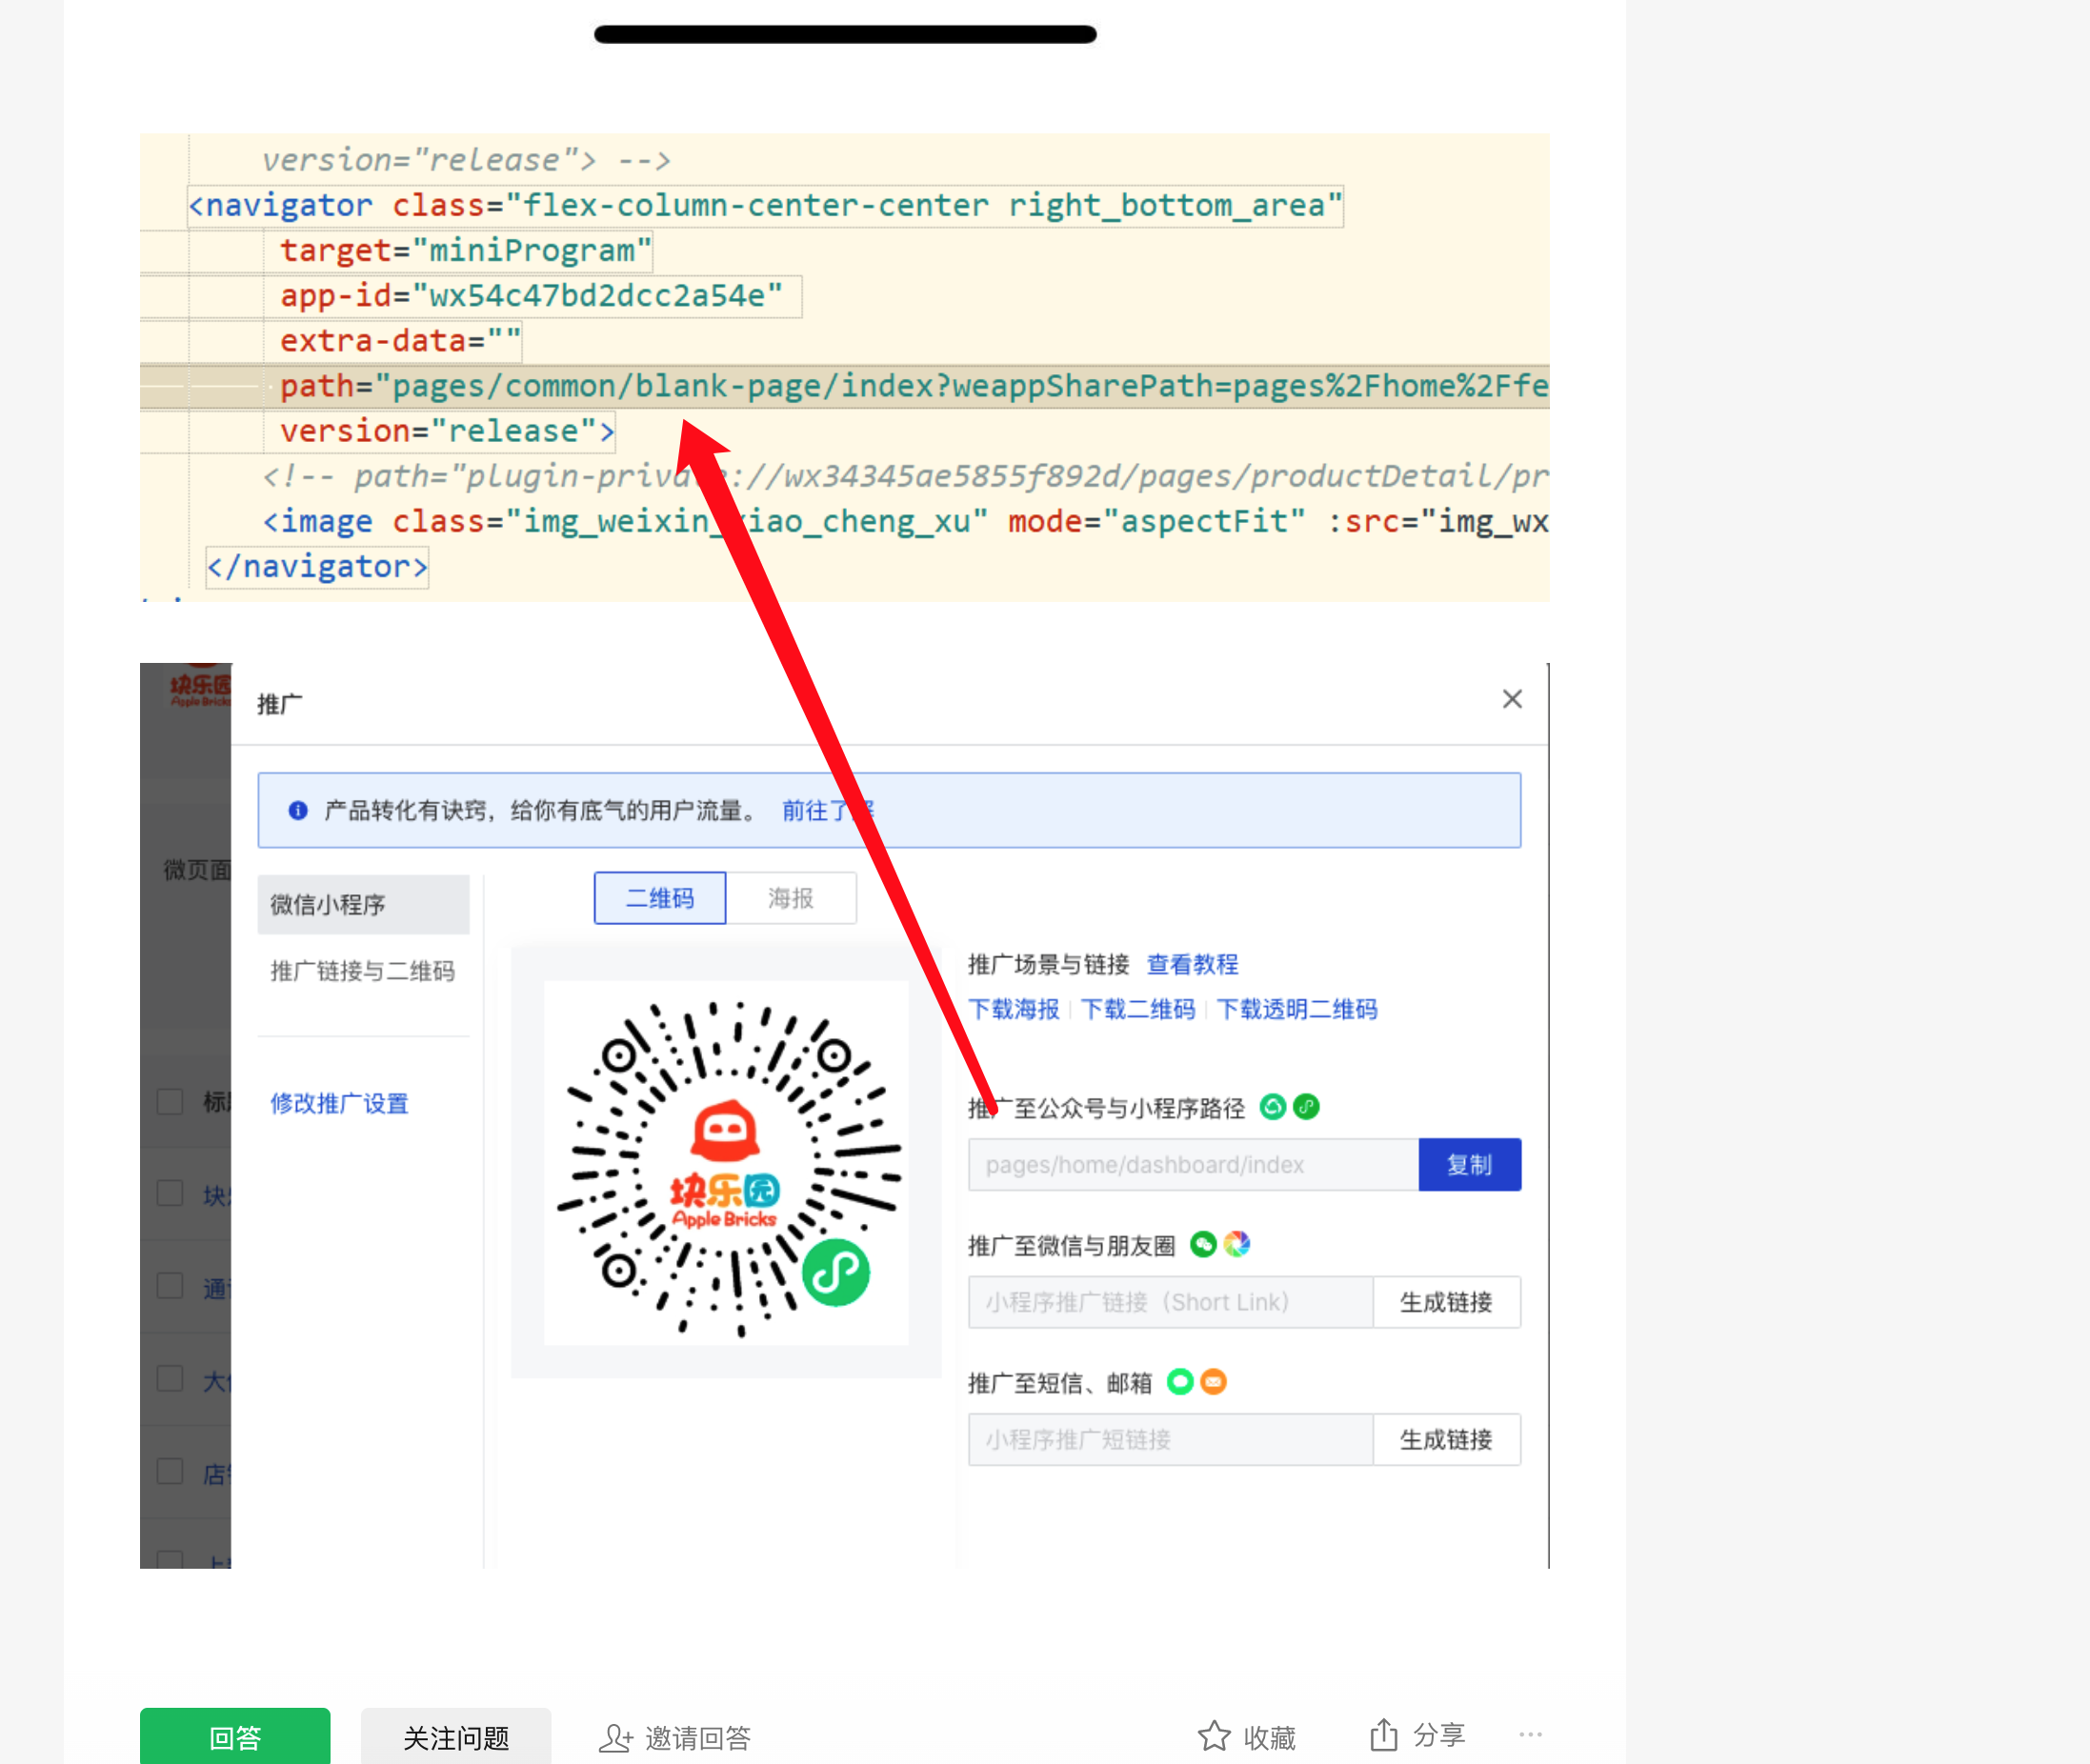
Task: Click the 下载透明二维码 link
Action: [1296, 1009]
